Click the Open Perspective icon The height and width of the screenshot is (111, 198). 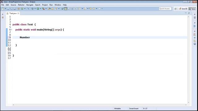point(175,9)
